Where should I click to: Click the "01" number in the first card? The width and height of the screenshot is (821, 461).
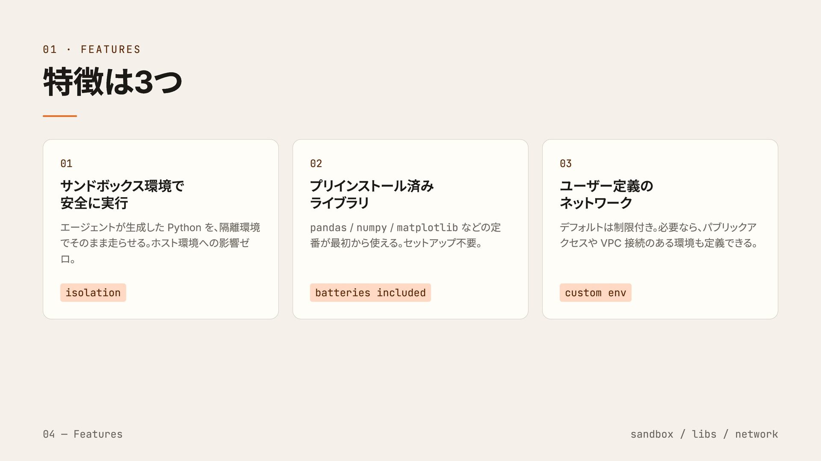click(66, 163)
